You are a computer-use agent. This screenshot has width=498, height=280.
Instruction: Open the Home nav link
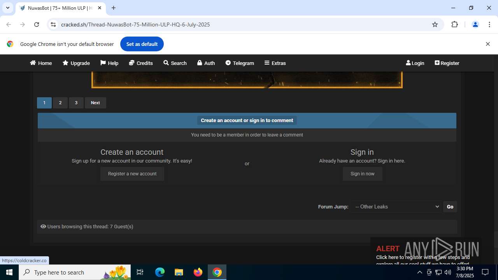coord(41,63)
